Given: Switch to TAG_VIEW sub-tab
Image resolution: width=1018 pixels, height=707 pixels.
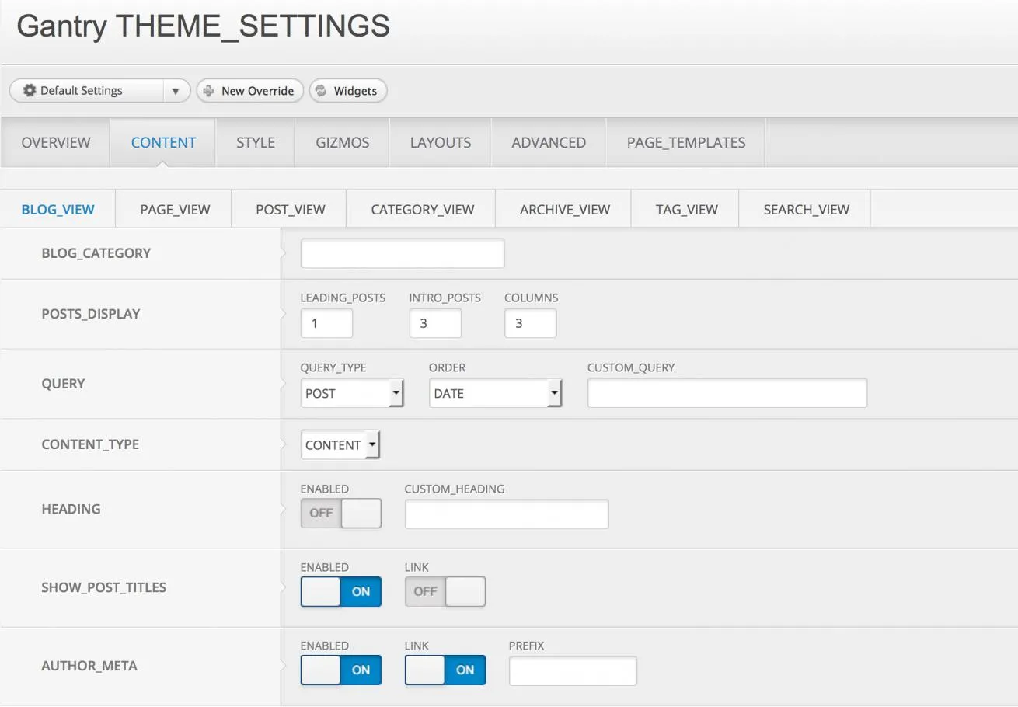Looking at the screenshot, I should click(687, 209).
